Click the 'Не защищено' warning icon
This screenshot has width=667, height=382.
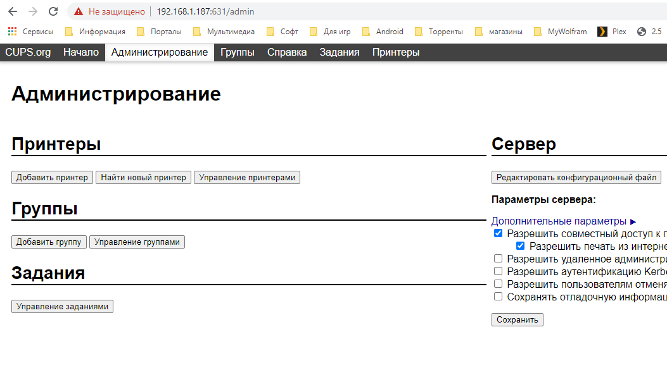pos(79,11)
